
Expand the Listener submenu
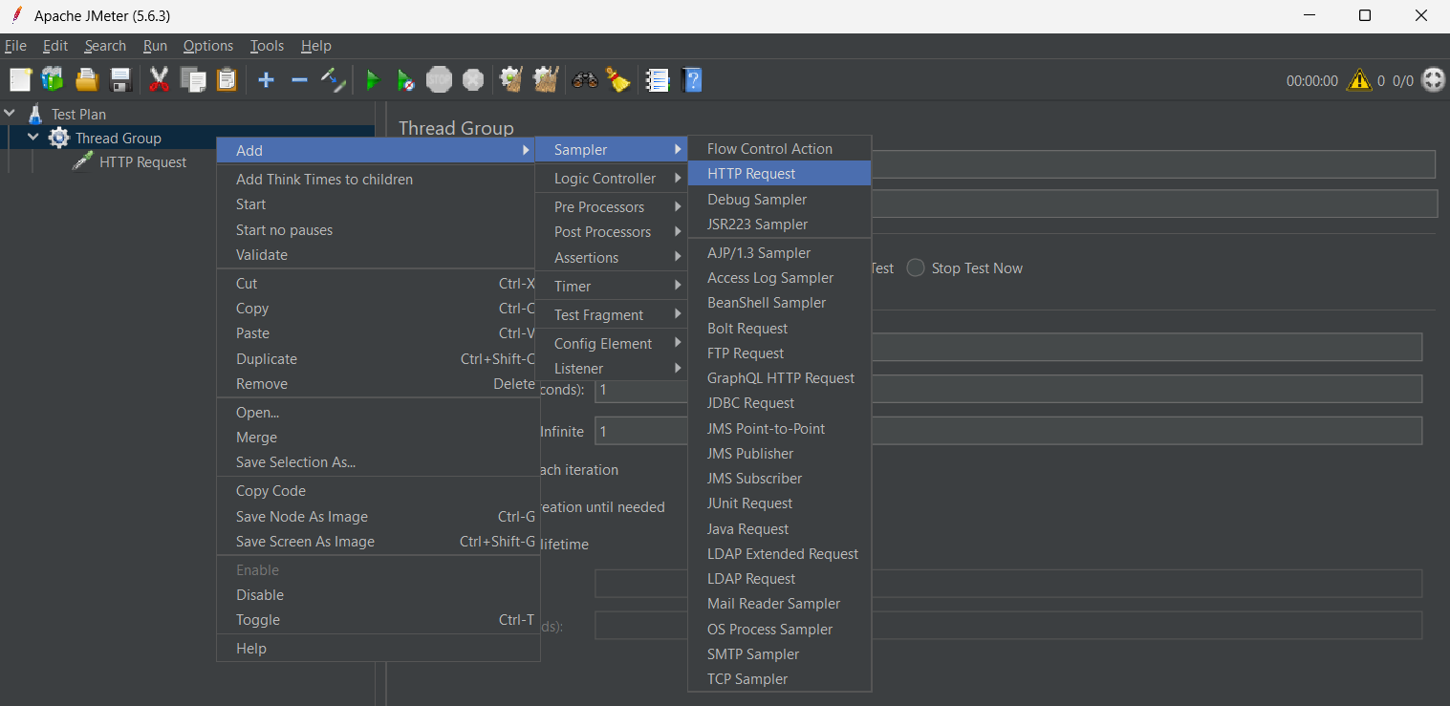click(611, 369)
